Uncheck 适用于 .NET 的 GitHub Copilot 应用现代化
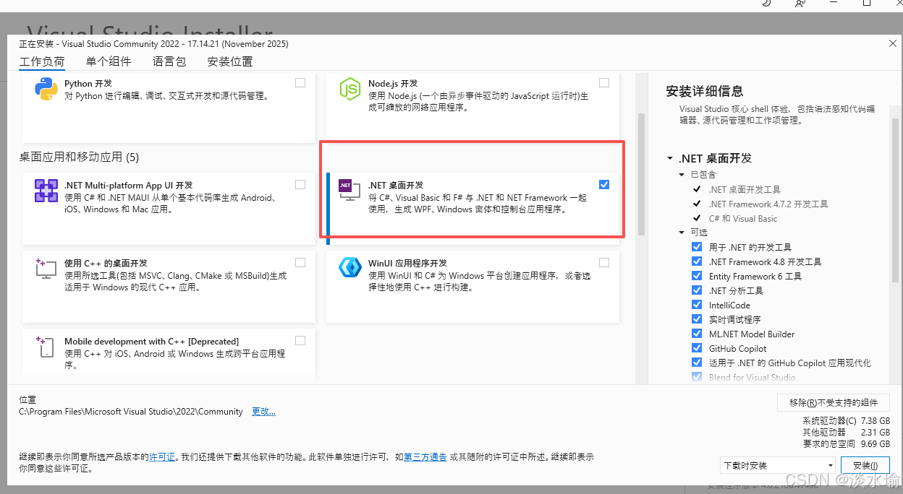 (x=697, y=363)
